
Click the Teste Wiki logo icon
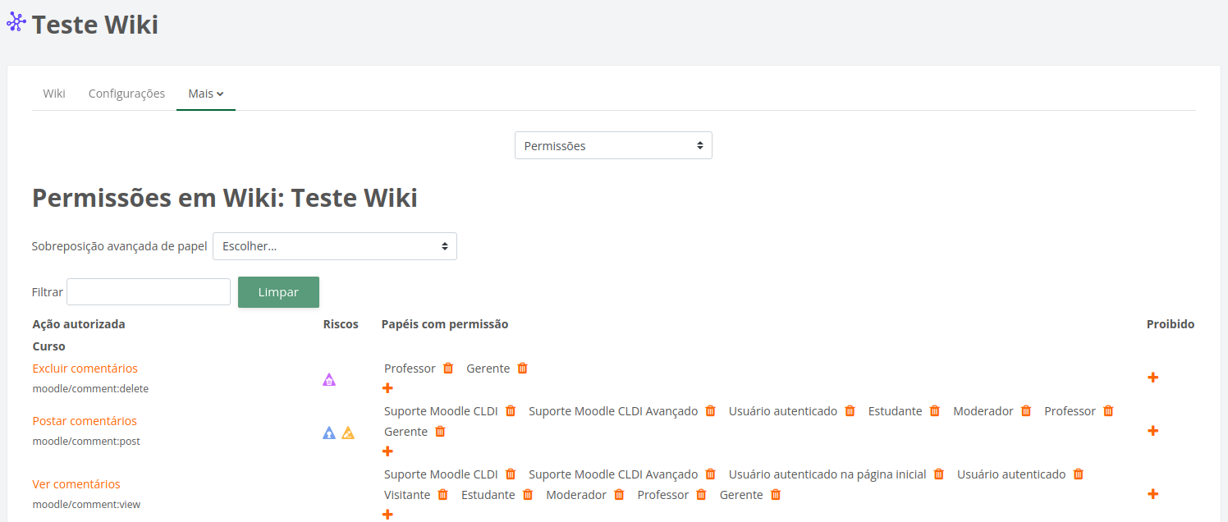[16, 21]
